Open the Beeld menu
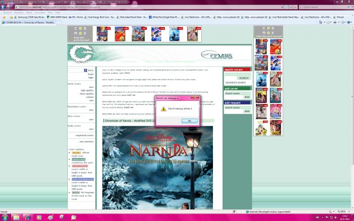Image resolution: width=354 pixels, height=221 pixels. coord(29,13)
